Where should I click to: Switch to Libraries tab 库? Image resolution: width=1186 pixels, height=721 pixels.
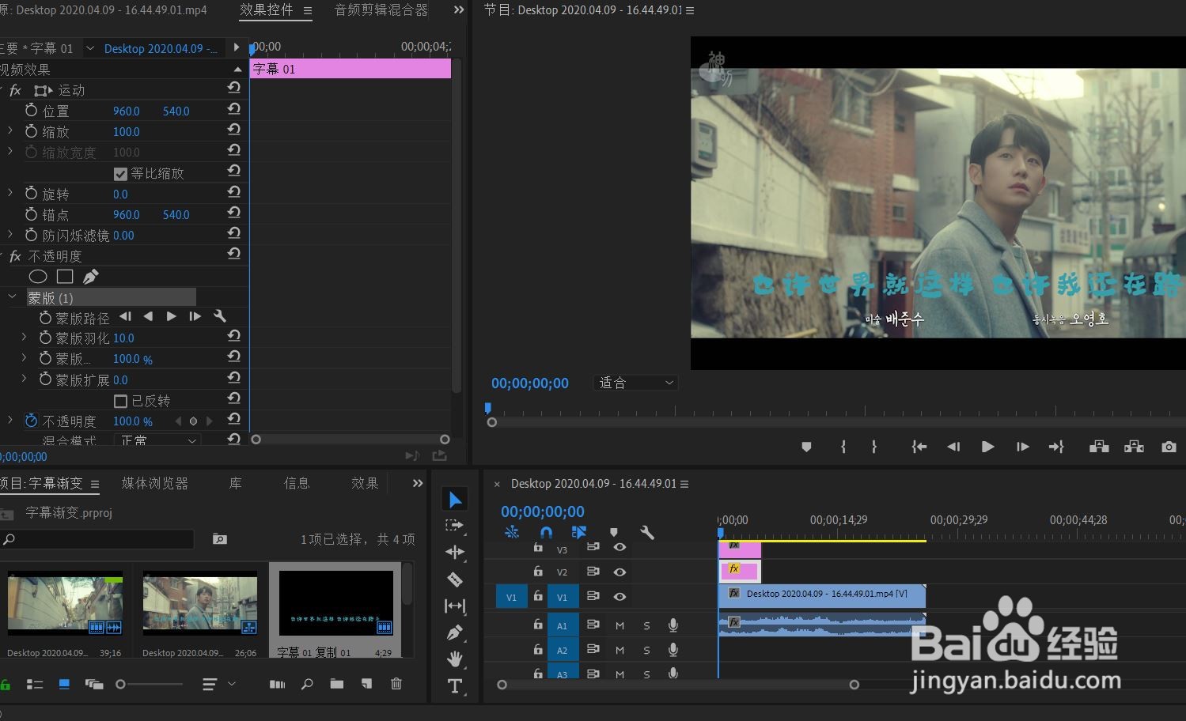click(x=235, y=483)
